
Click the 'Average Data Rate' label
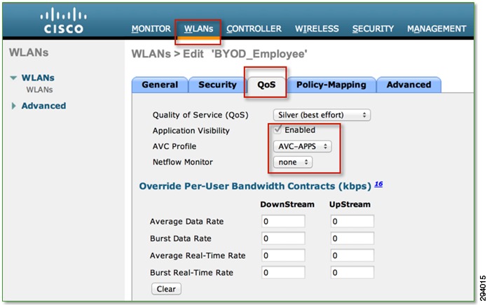pos(186,221)
